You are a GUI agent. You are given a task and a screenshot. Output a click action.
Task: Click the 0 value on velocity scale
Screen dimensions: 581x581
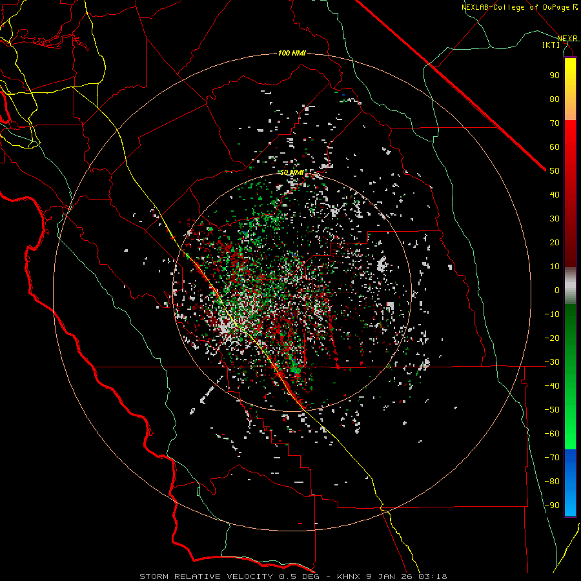(557, 290)
